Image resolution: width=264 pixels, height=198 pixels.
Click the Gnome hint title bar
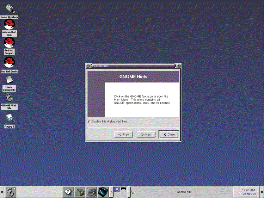[133, 66]
